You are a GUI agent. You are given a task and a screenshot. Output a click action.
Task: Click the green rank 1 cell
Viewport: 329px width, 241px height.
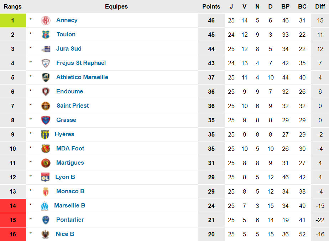click(x=13, y=20)
